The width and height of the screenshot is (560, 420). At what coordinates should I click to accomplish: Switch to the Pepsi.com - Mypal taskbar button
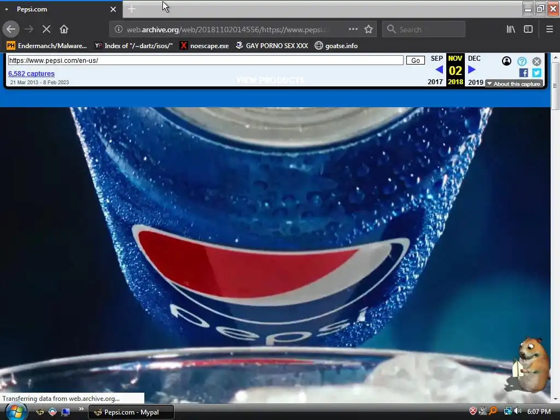point(131,412)
